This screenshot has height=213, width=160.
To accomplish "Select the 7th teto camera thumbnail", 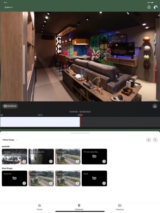I will pyautogui.click(x=14, y=156).
